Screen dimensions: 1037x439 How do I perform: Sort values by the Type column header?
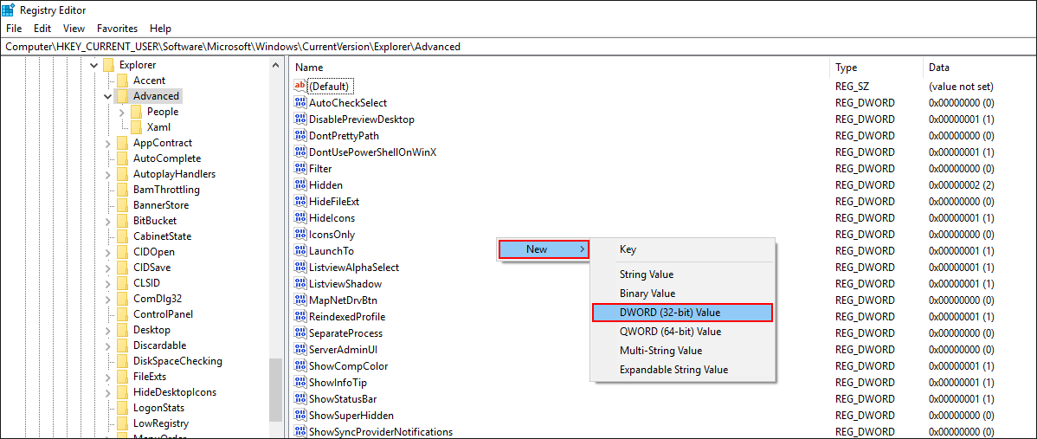click(876, 68)
